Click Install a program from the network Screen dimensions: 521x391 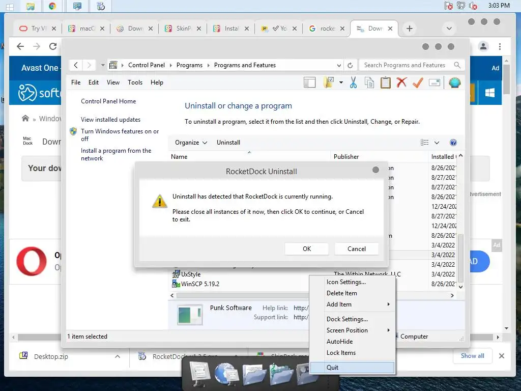pyautogui.click(x=116, y=154)
